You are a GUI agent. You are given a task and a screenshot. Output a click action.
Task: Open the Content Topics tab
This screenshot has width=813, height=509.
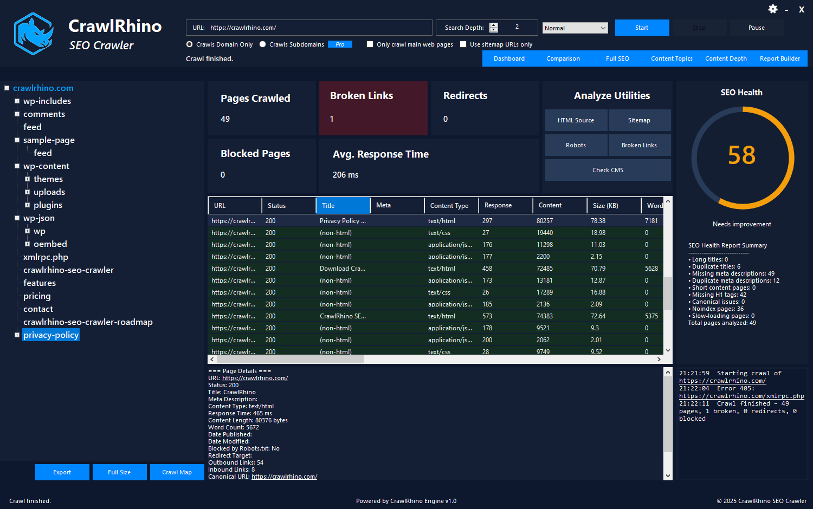pos(672,58)
